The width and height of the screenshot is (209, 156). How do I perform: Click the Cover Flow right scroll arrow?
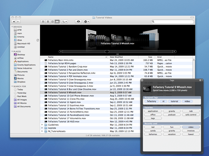tap(175, 52)
